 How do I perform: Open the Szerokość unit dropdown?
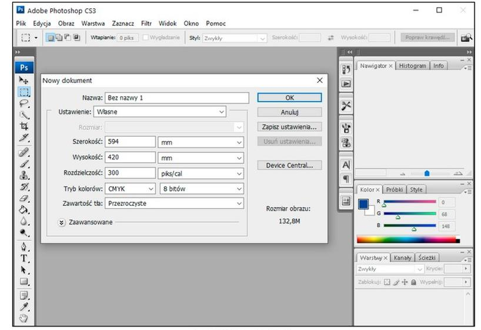click(201, 142)
